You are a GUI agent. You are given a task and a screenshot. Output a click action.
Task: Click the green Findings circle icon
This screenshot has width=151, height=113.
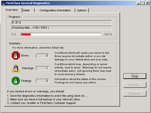16,81
